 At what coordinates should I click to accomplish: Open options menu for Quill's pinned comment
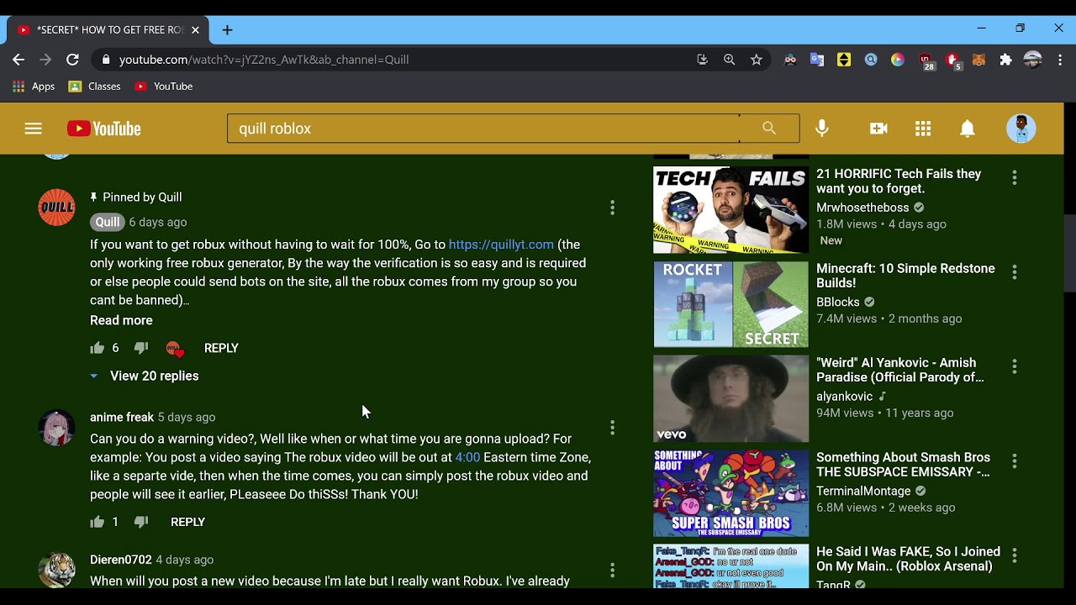[x=612, y=207]
